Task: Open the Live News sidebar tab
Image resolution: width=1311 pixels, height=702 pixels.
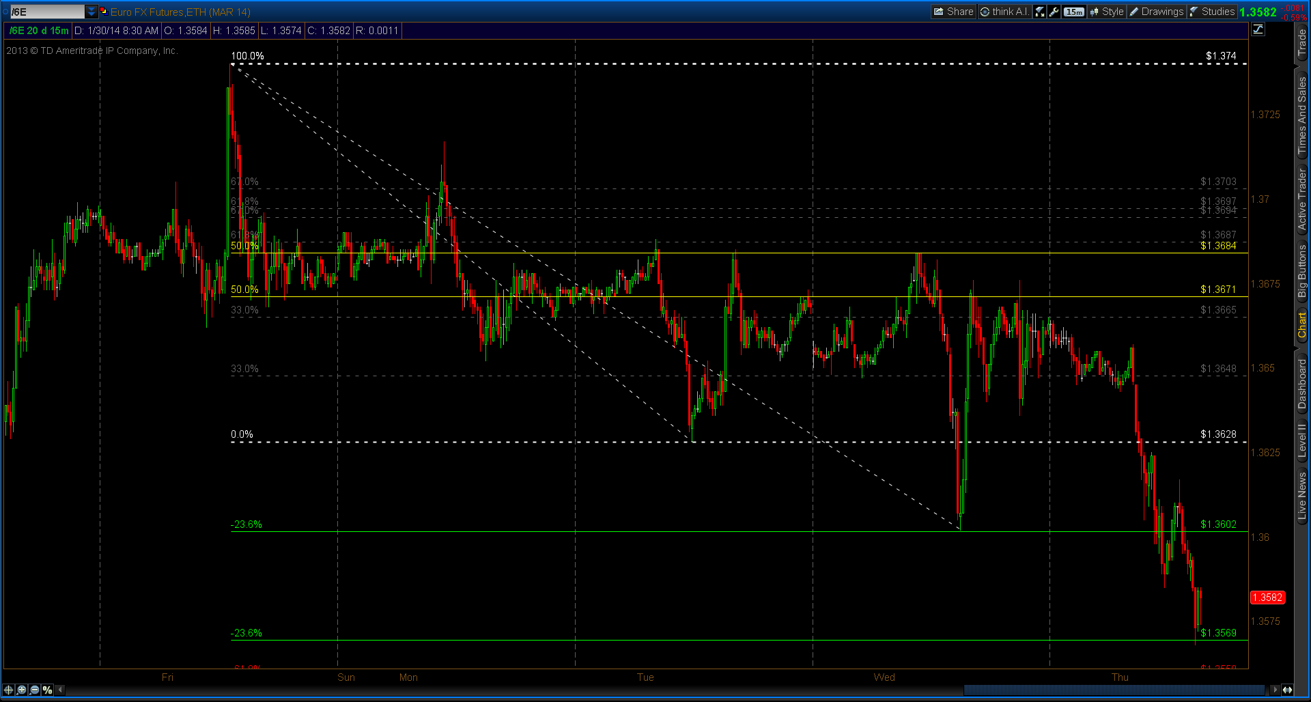Action: coord(1302,495)
